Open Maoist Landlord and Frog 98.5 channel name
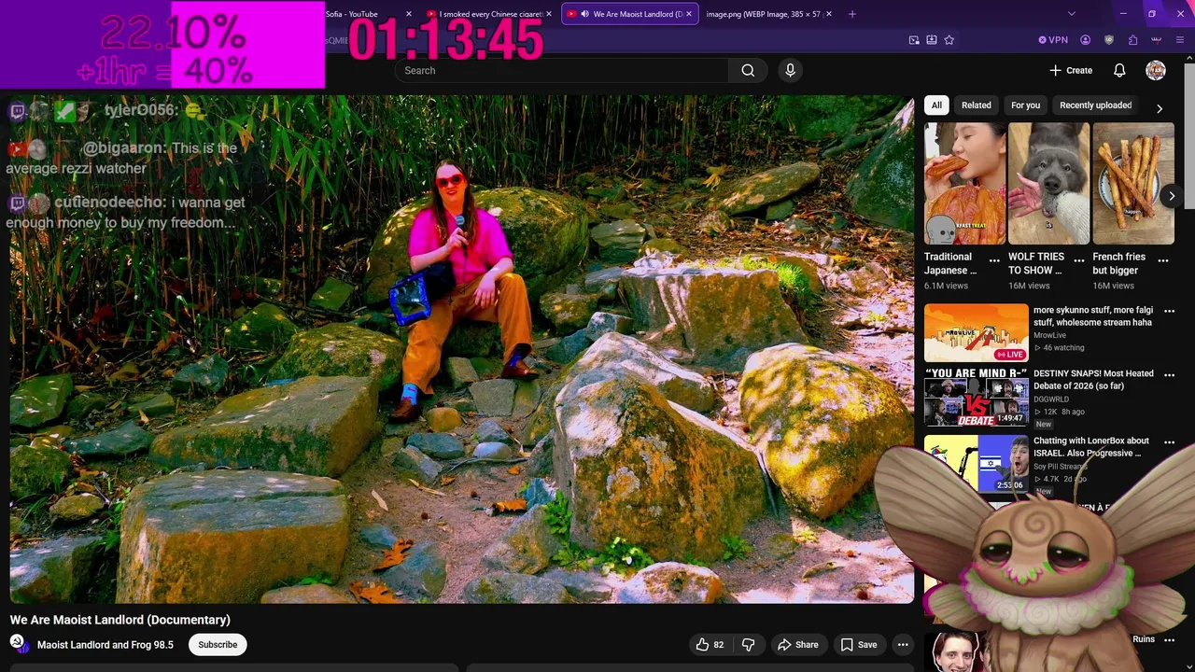This screenshot has height=672, width=1195. (x=105, y=645)
